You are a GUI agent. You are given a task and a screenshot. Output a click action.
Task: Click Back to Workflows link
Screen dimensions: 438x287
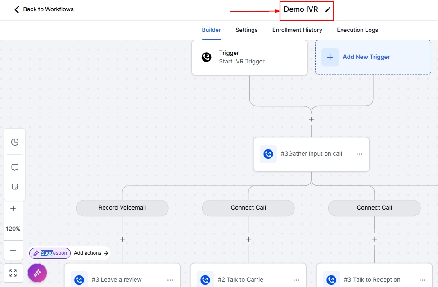click(x=44, y=9)
